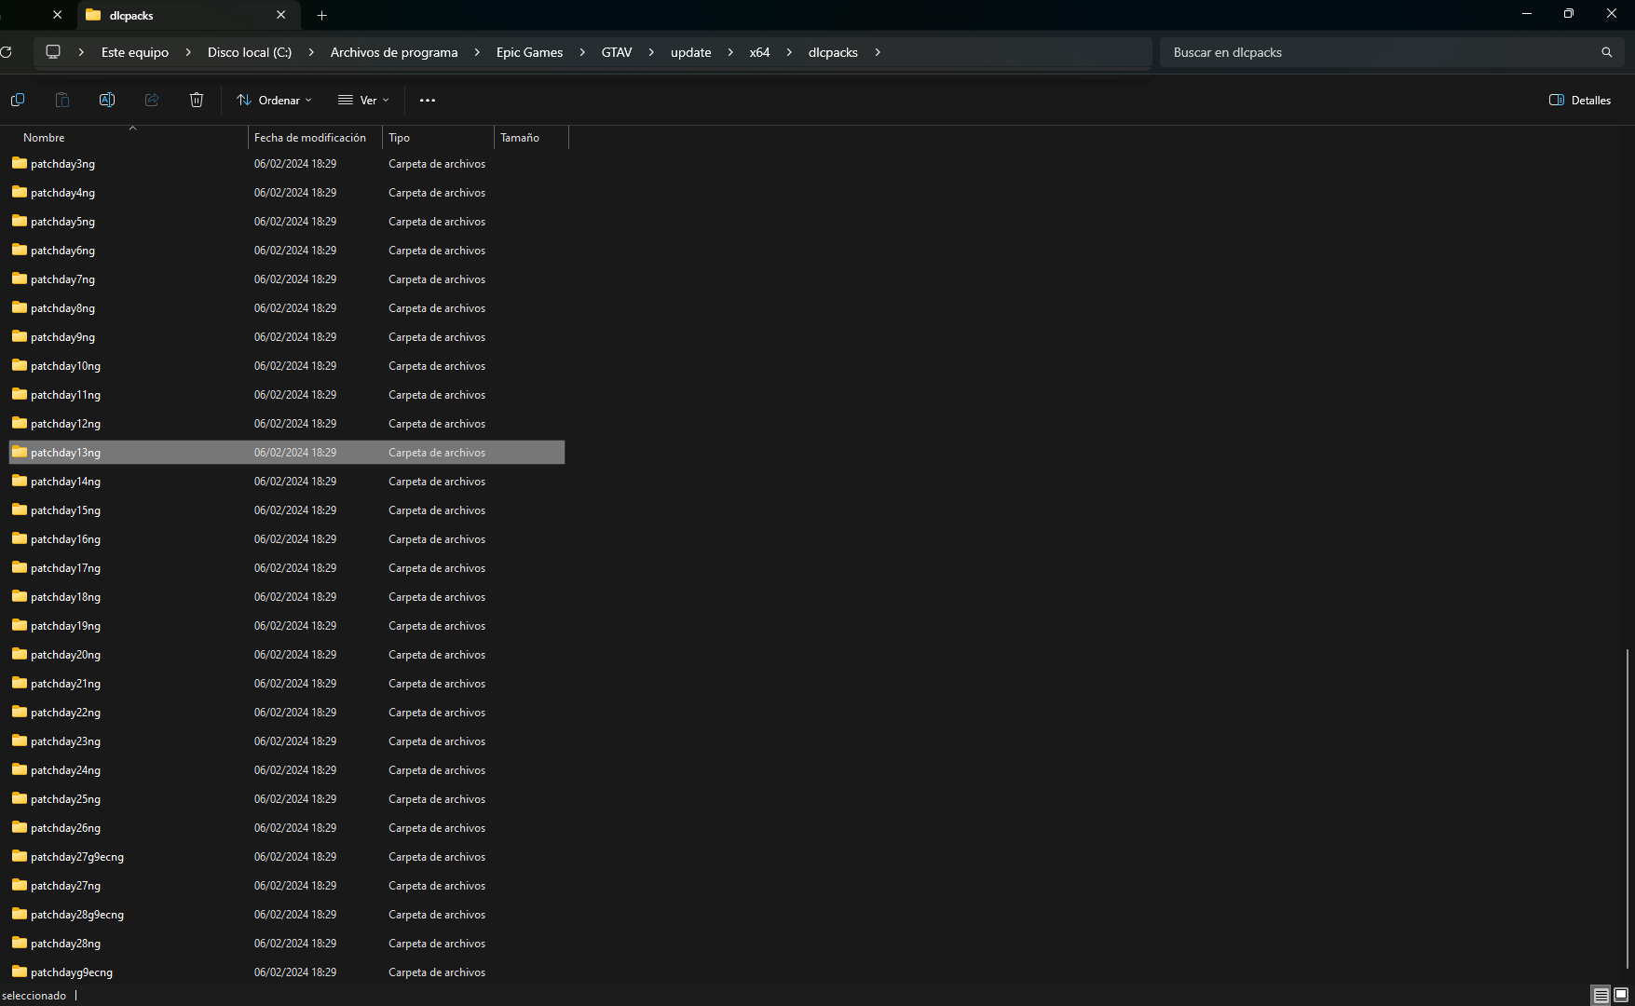Open the chevron after dlcpacks in the breadcrumb
The width and height of the screenshot is (1635, 1006).
[877, 52]
